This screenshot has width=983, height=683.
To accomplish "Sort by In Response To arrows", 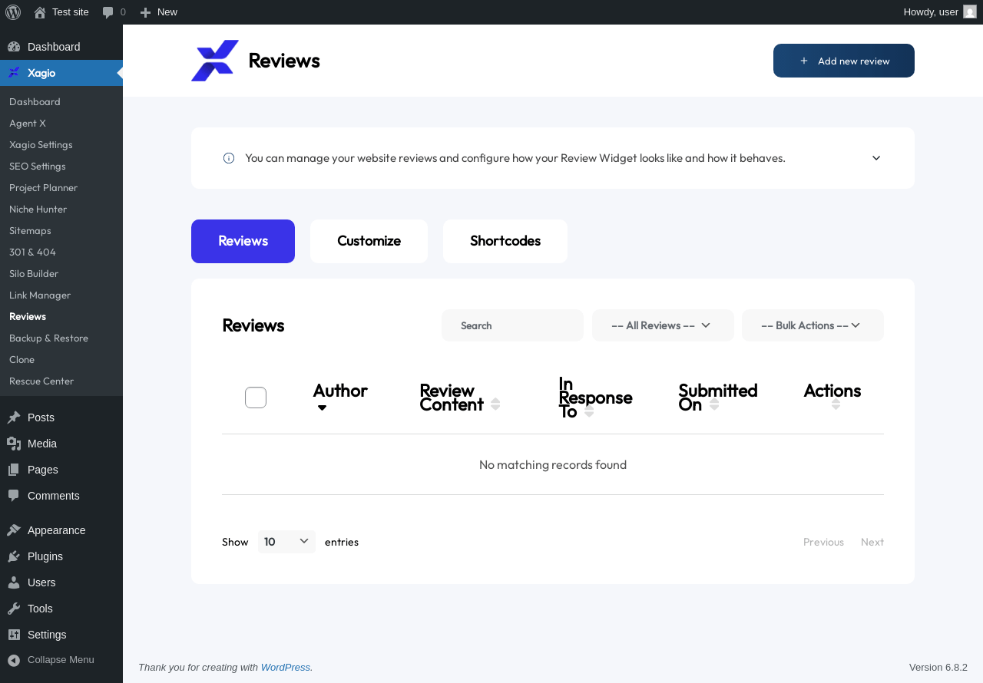I will point(589,411).
